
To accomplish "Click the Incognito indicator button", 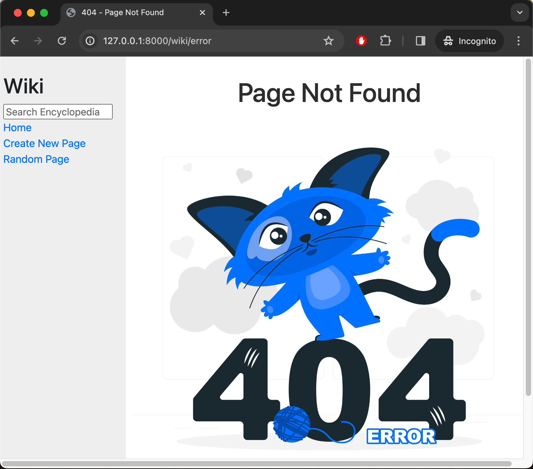I will [469, 41].
